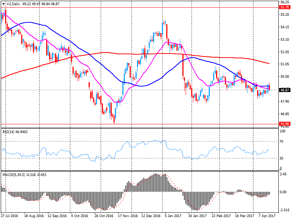Viewport: 293px width, 220px height.
Task: Select the VZ,Daily chart title text
Action: 13,4
